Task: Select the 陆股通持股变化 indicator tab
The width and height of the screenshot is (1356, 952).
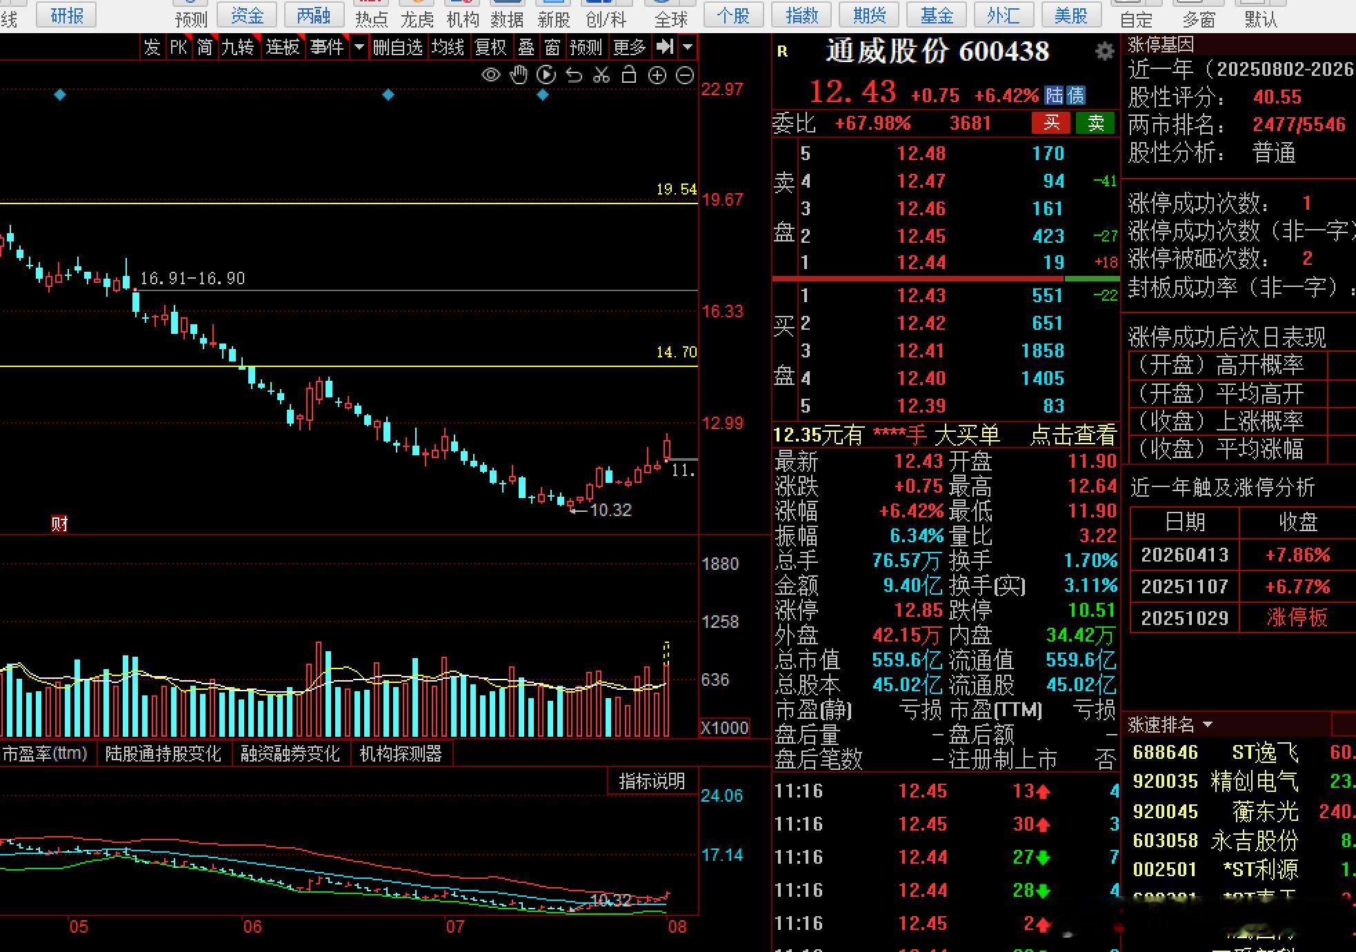Action: (x=163, y=753)
